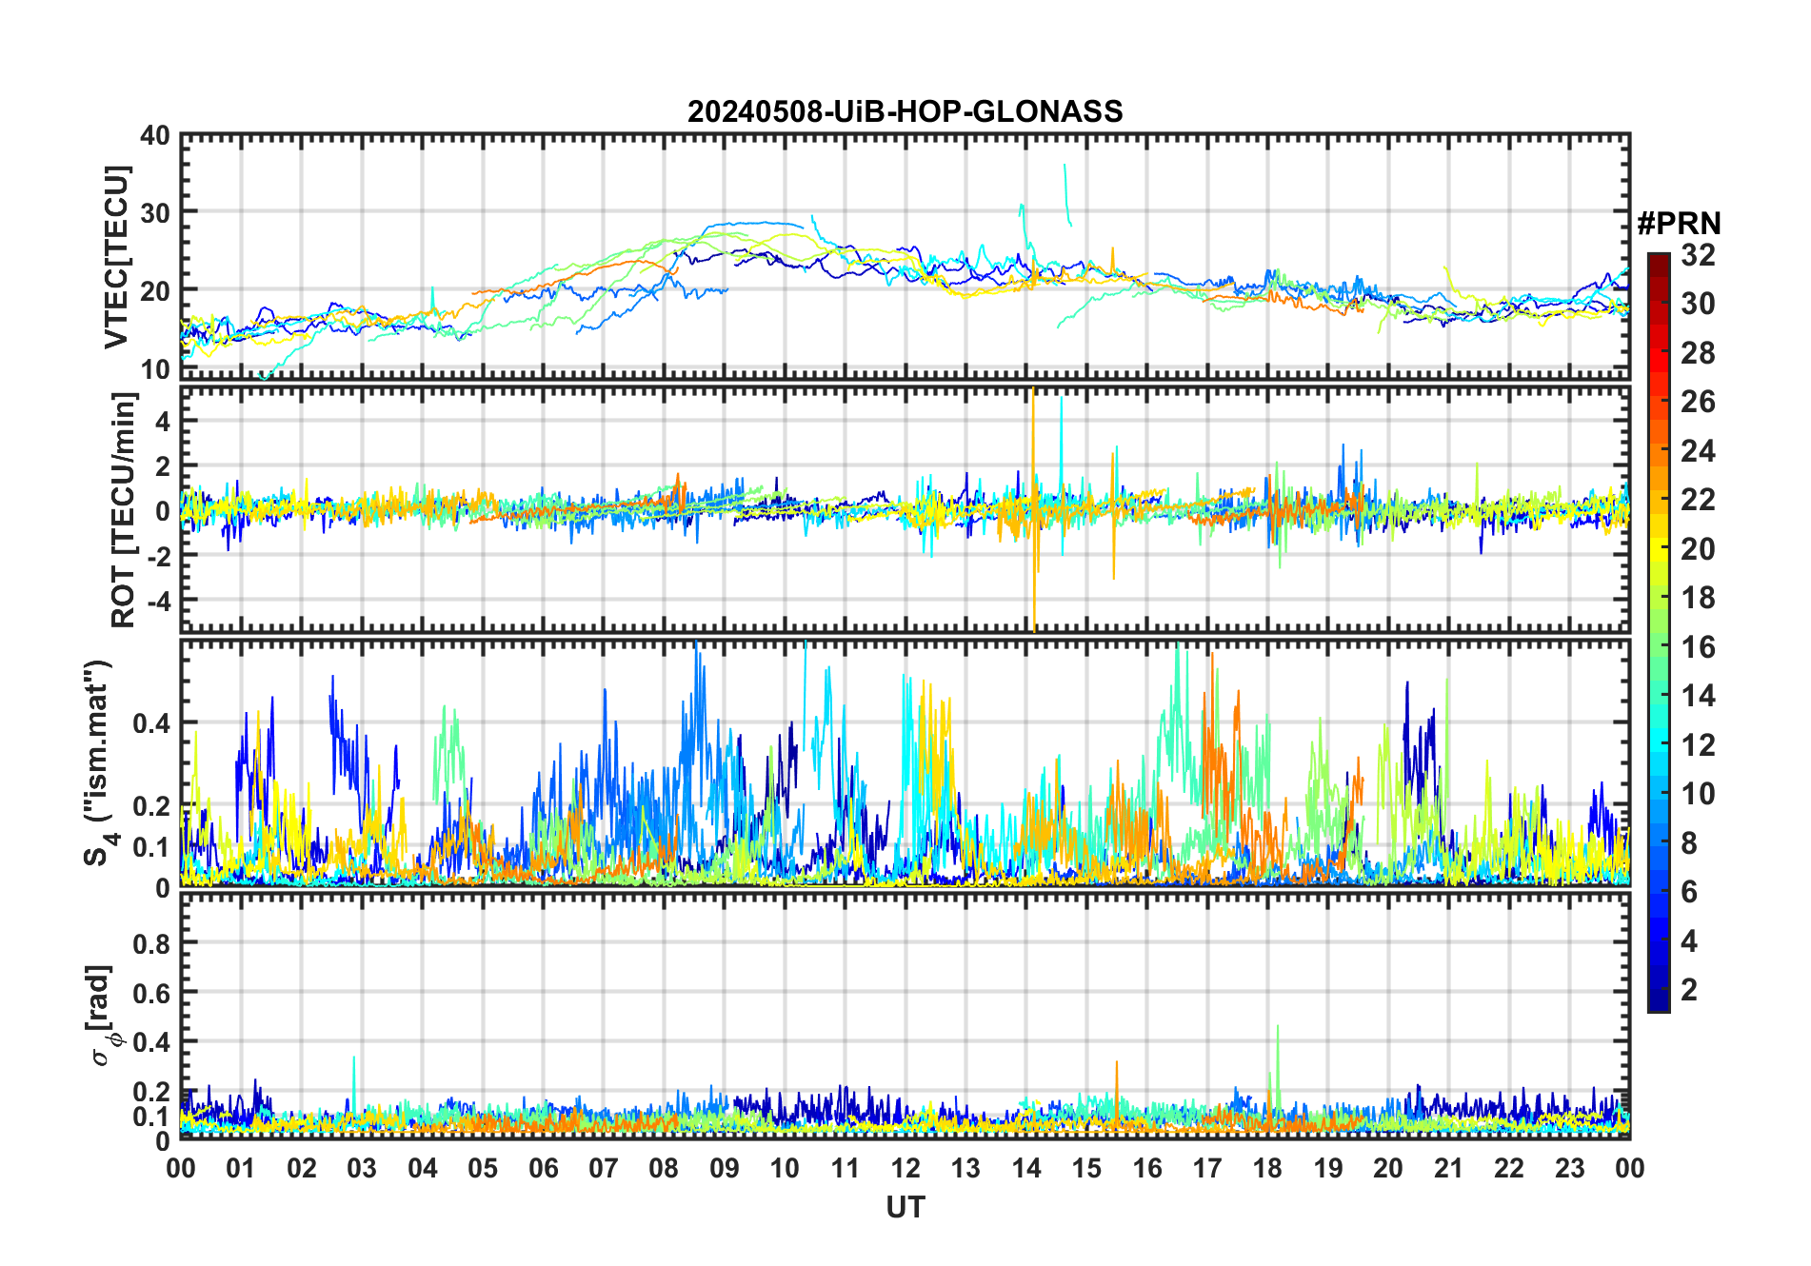Screen dimensions: 1811x1266
Task: Click the colorbar tick label 6
Action: point(1689,891)
